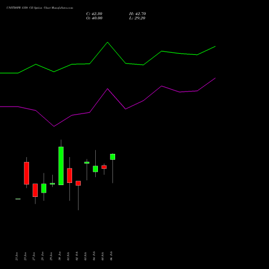Select the low value L: 29.20

click(x=137, y=18)
